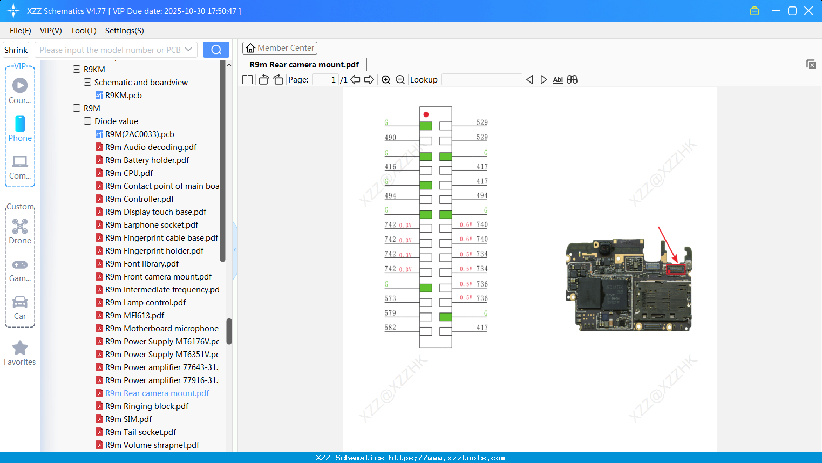Open the Settings(S) menu
The image size is (822, 463).
point(124,31)
